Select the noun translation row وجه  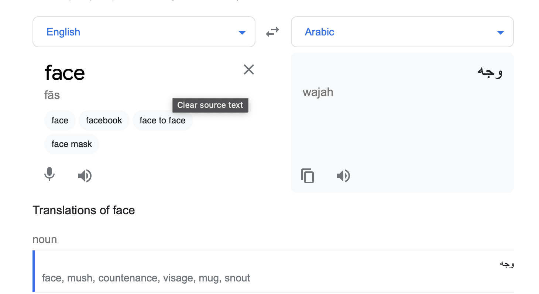[273, 271]
